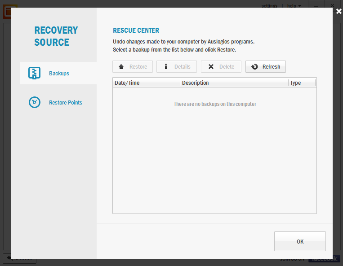Screen dimensions: 343x266
Task: Switch to the Restore Points tab label
Action: coord(66,103)
